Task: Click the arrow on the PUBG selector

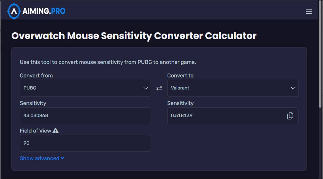Action: 145,88
